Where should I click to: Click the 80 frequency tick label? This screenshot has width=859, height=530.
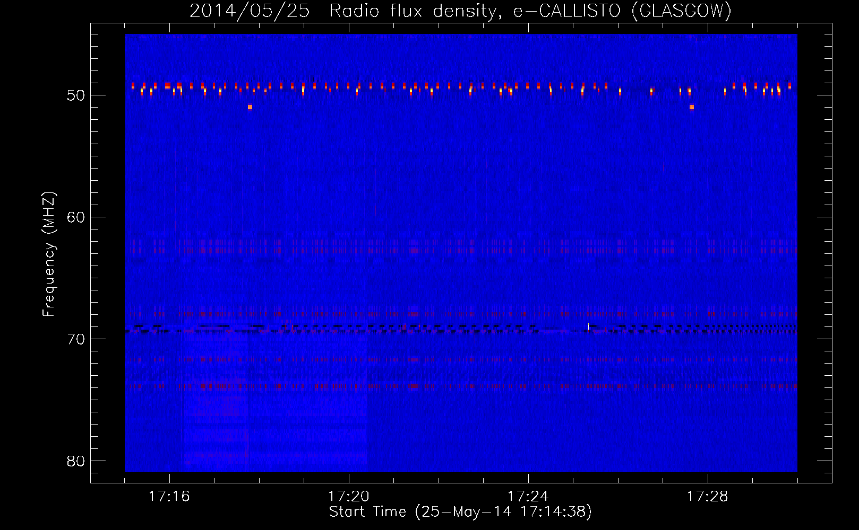[76, 461]
